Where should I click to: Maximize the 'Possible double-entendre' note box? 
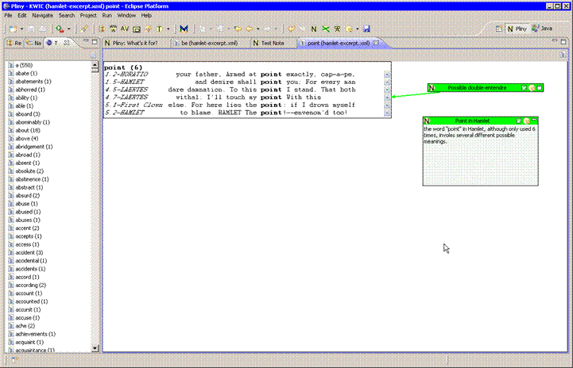pyautogui.click(x=540, y=88)
